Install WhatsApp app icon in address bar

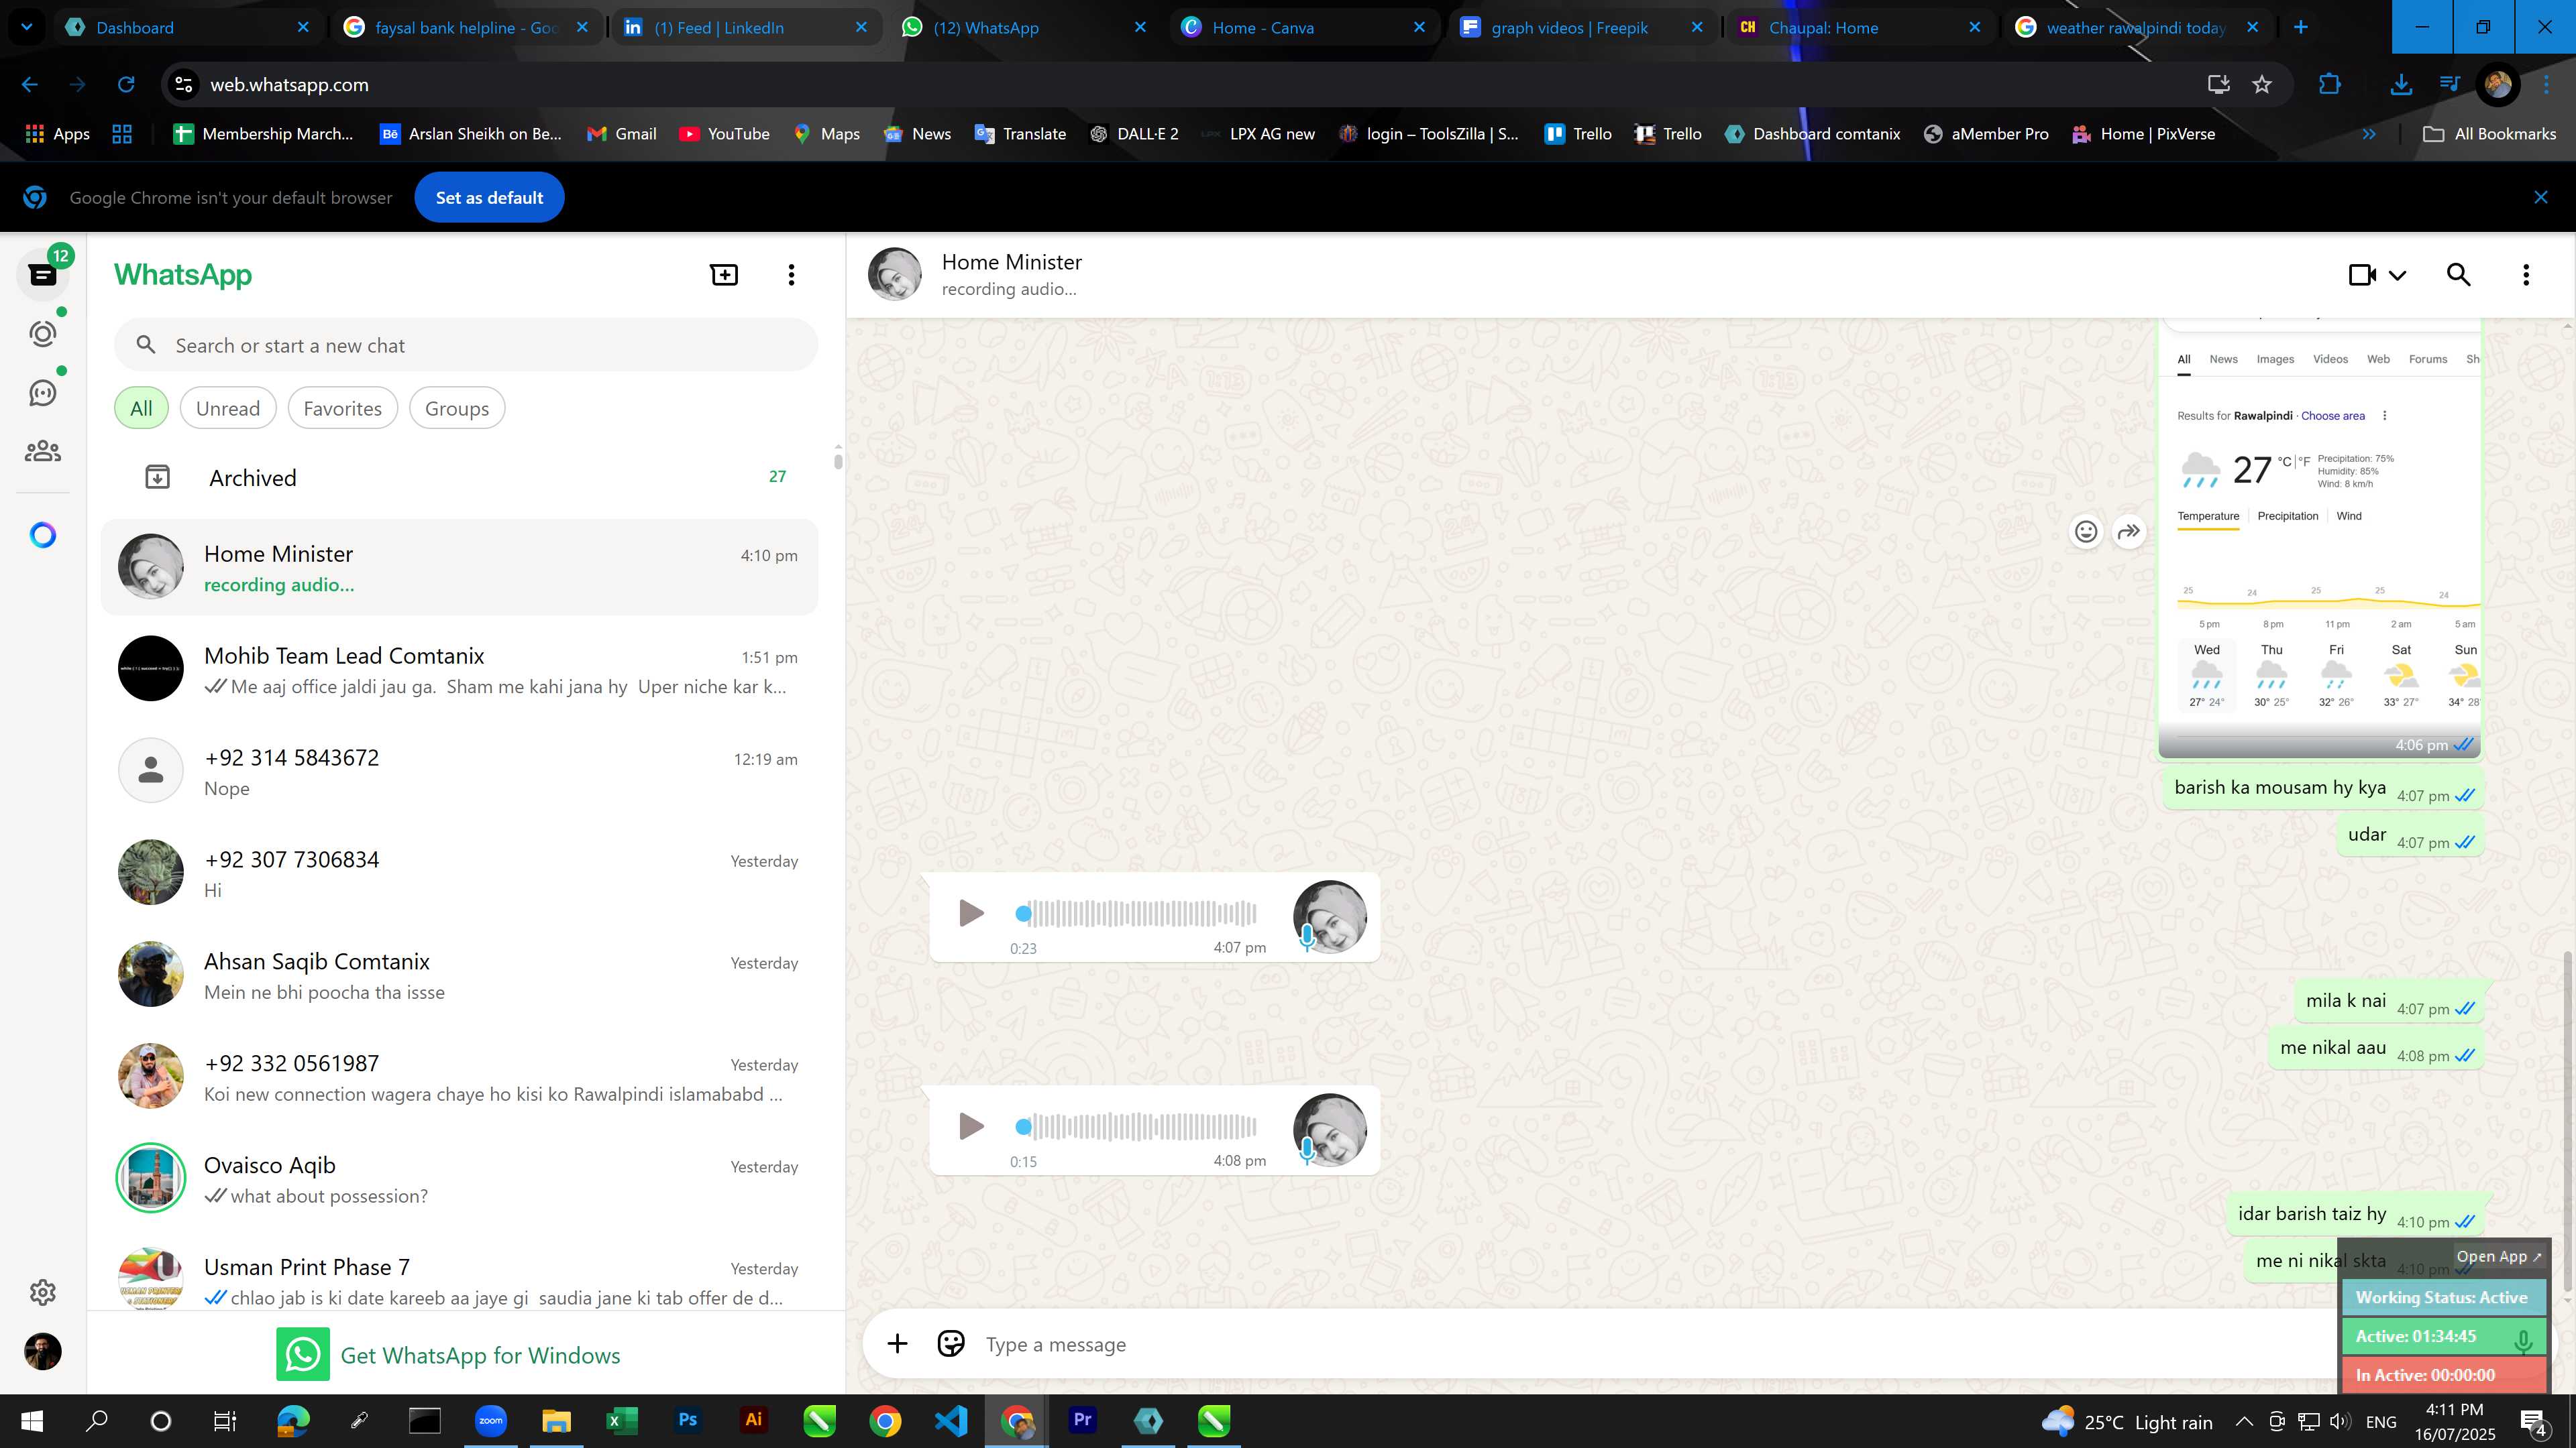[x=2218, y=85]
